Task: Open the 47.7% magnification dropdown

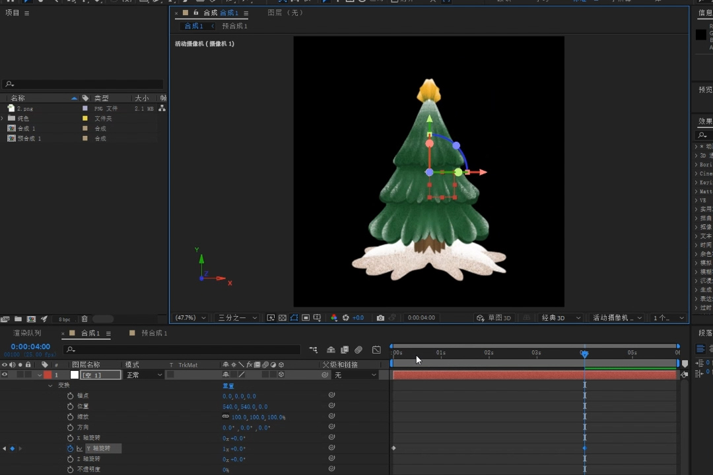Action: pos(190,318)
